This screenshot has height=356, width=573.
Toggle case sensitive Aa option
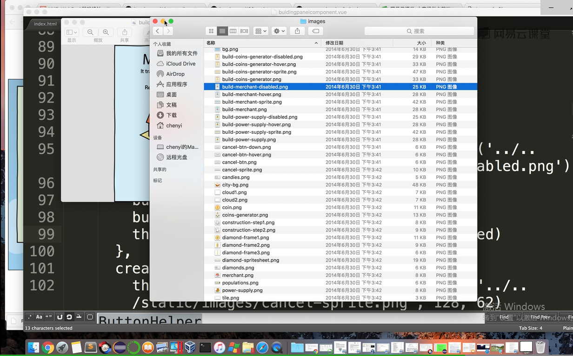39,317
